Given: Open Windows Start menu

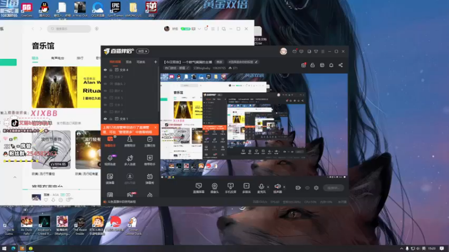Looking at the screenshot, I should click(x=4, y=248).
